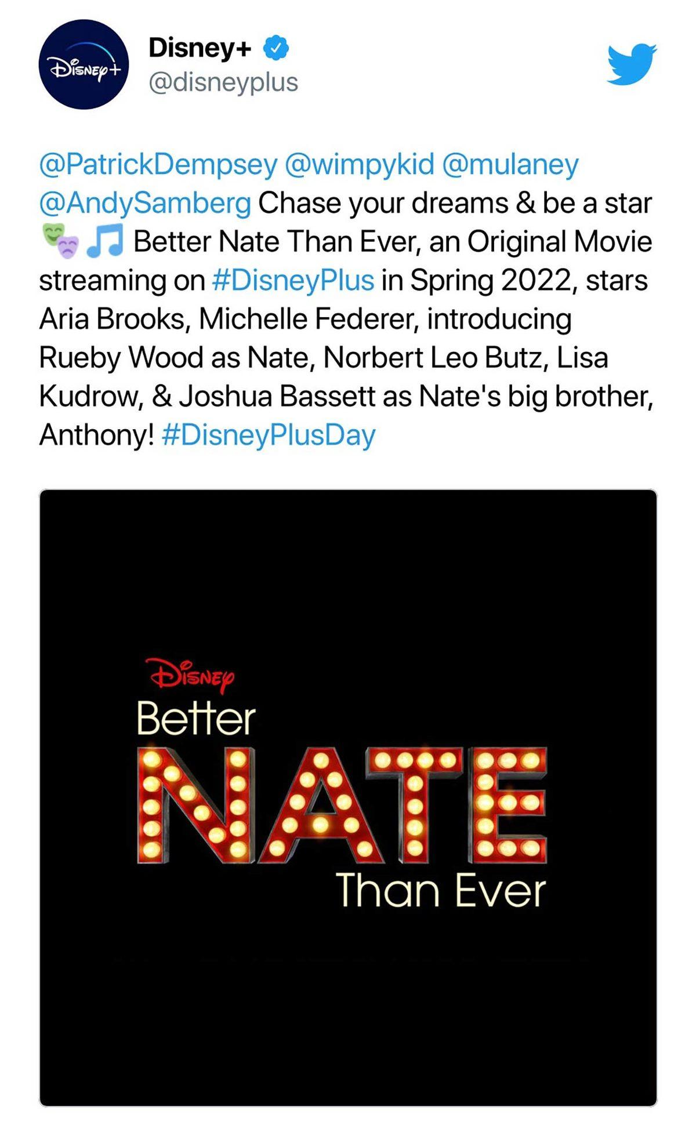Click the "Than Ever" poster text

pos(441,890)
